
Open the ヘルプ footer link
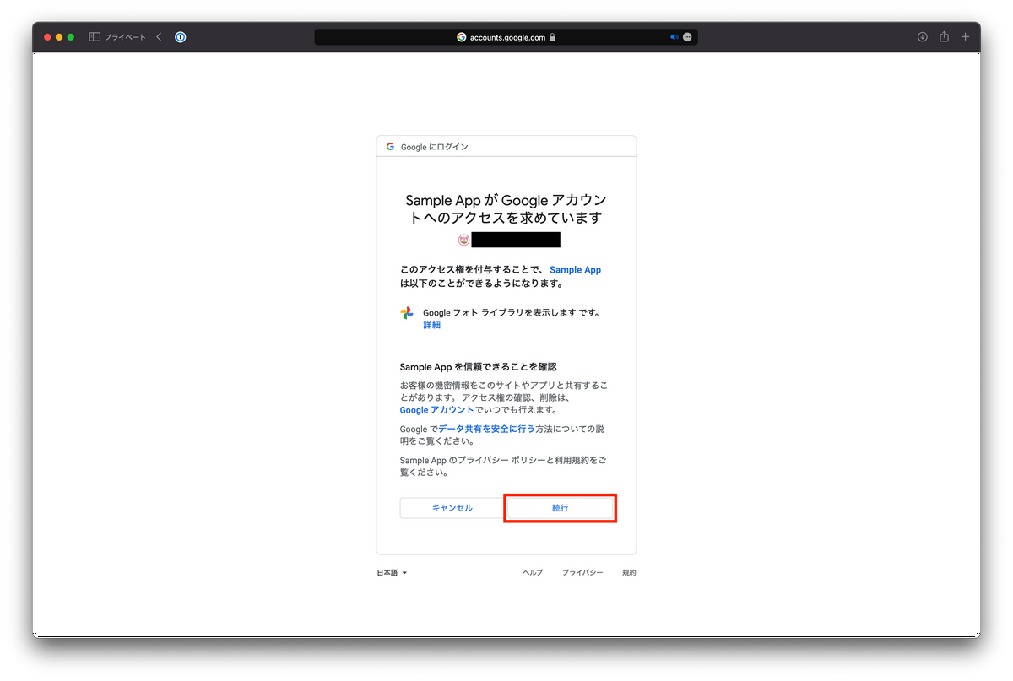pyautogui.click(x=533, y=573)
